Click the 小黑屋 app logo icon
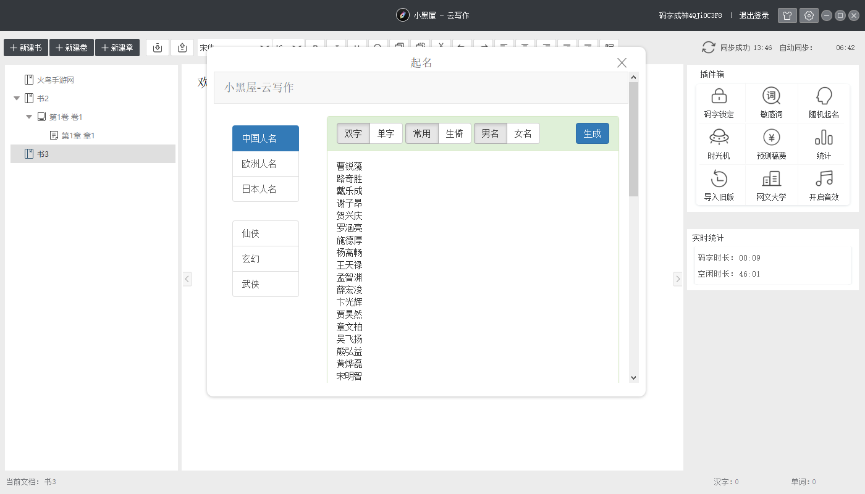The height and width of the screenshot is (494, 865). pos(402,15)
